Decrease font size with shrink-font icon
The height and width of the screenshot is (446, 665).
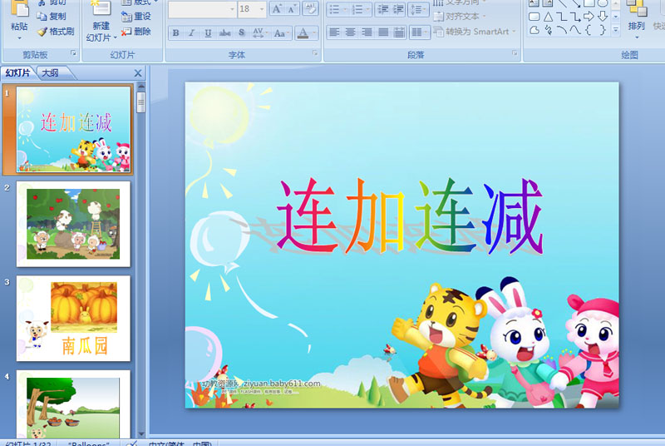[x=292, y=8]
